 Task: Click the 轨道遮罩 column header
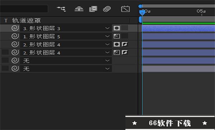[x=26, y=20]
